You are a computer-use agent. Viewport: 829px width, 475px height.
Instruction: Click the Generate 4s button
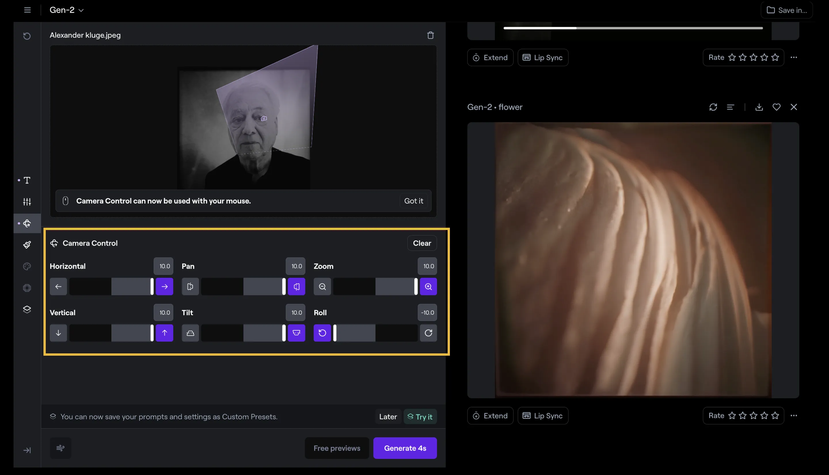pyautogui.click(x=405, y=448)
